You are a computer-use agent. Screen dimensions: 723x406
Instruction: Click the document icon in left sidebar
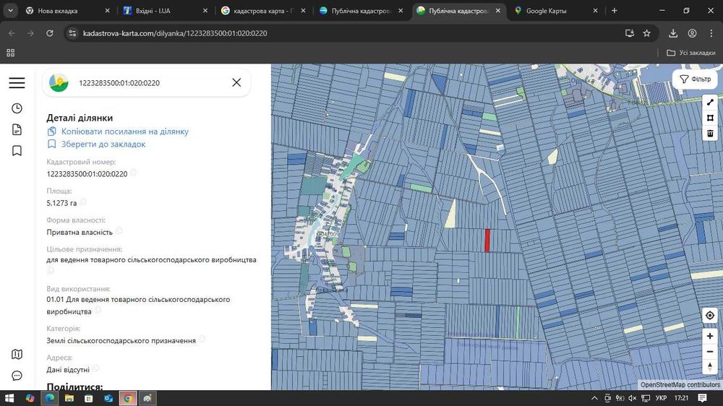pos(17,130)
